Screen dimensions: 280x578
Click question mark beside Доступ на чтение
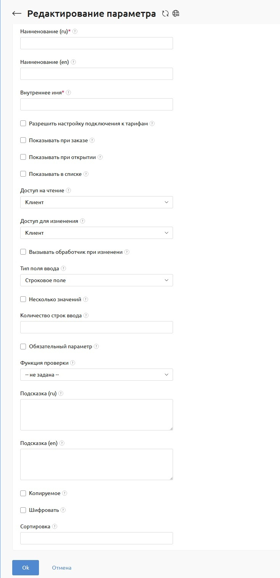[68, 190]
